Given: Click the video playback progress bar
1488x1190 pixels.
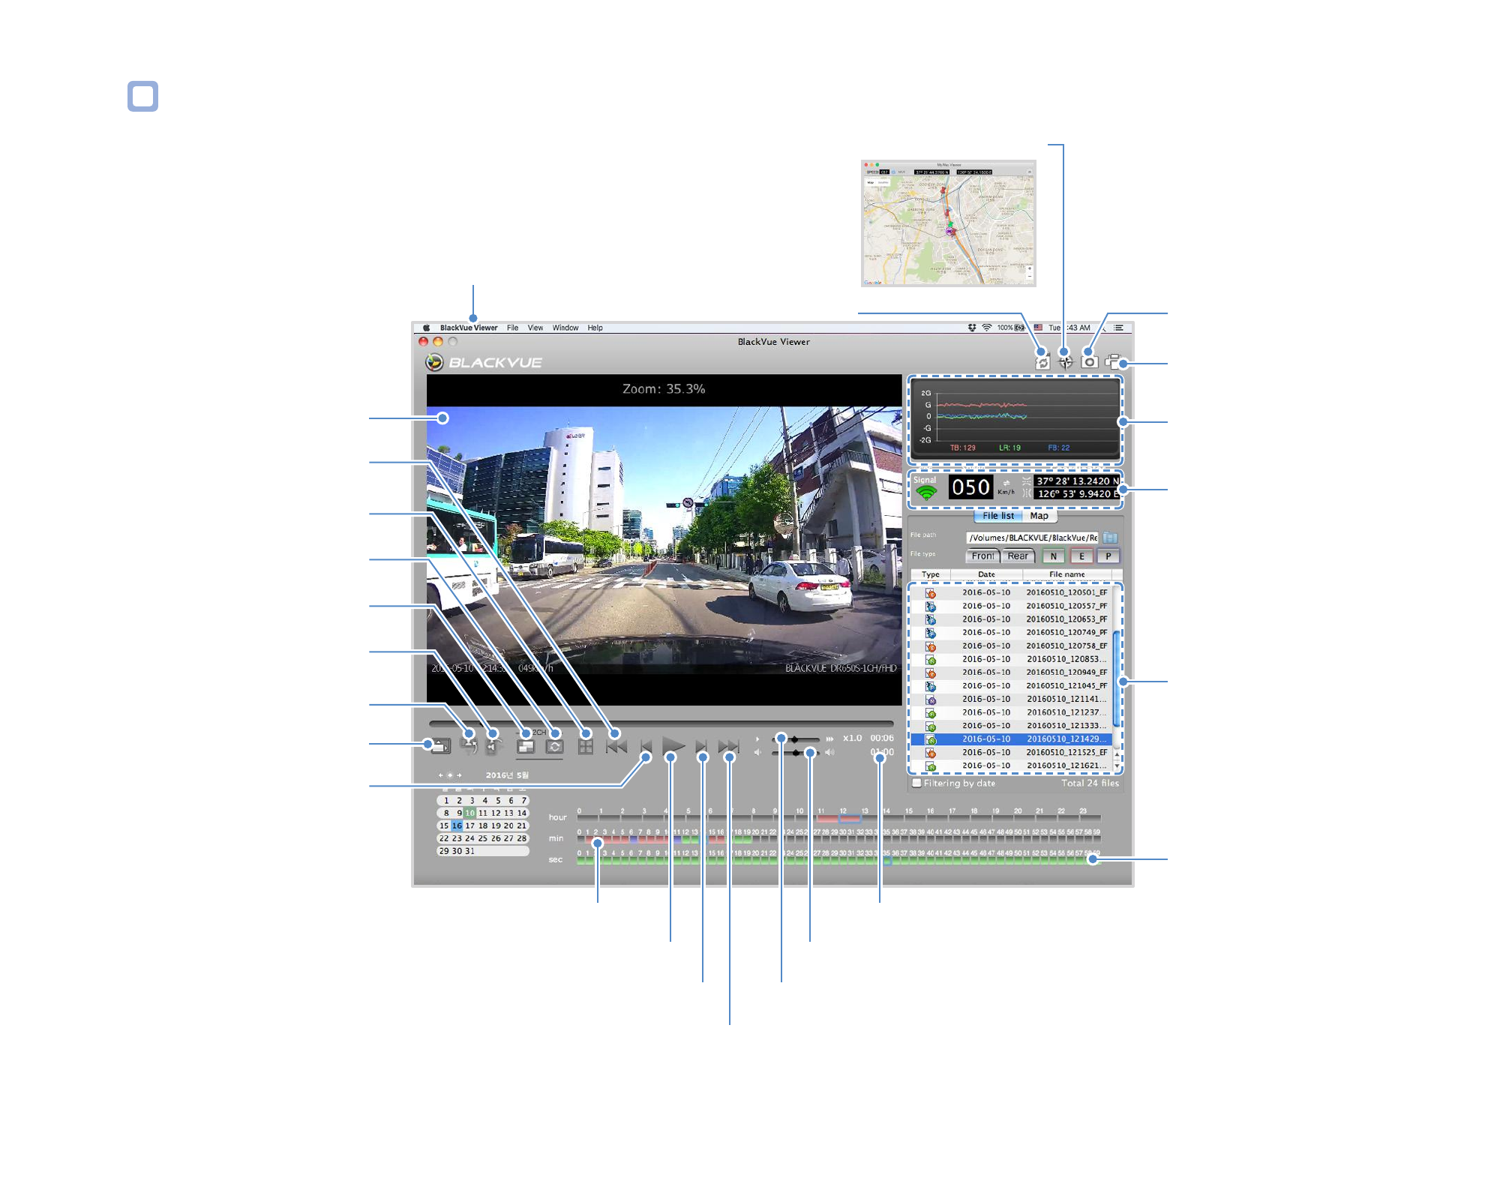Looking at the screenshot, I should (661, 724).
